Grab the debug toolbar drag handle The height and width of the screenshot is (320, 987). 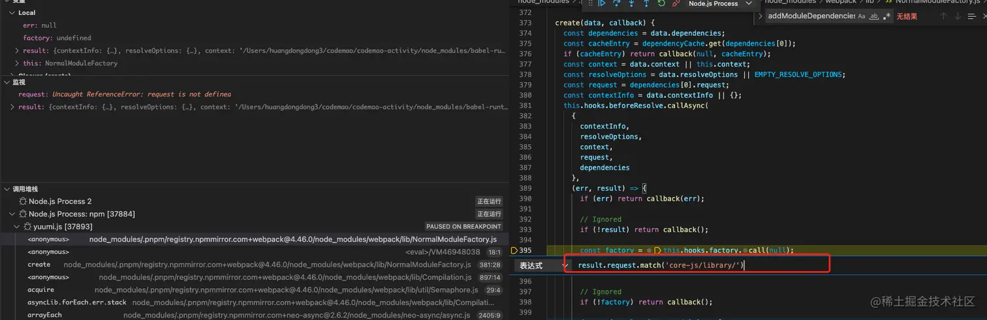point(590,3)
